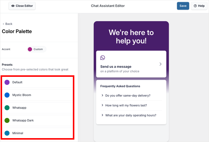Expand 'How long will my flowers last?'

[x=126, y=105]
